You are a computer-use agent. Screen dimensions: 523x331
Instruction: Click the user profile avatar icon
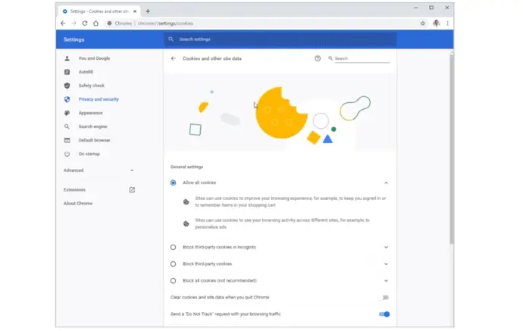click(436, 23)
